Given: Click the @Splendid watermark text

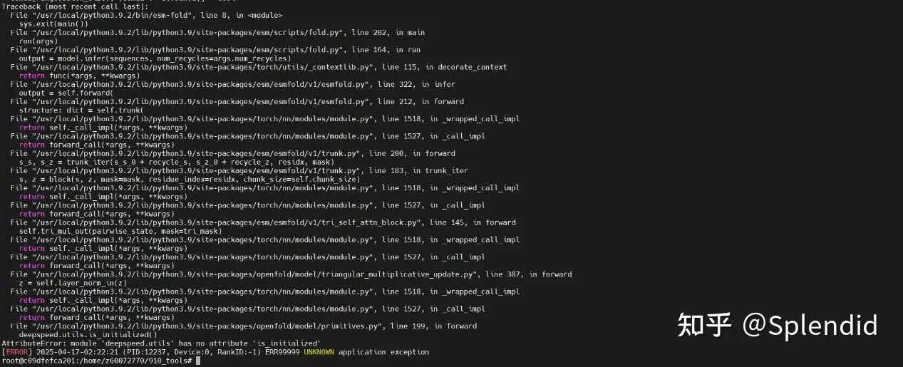Looking at the screenshot, I should [x=810, y=326].
